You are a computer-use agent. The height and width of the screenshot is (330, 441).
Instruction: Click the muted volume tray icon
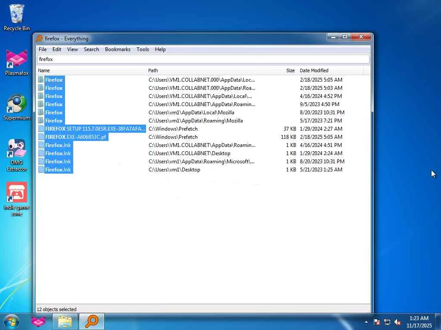(398, 322)
